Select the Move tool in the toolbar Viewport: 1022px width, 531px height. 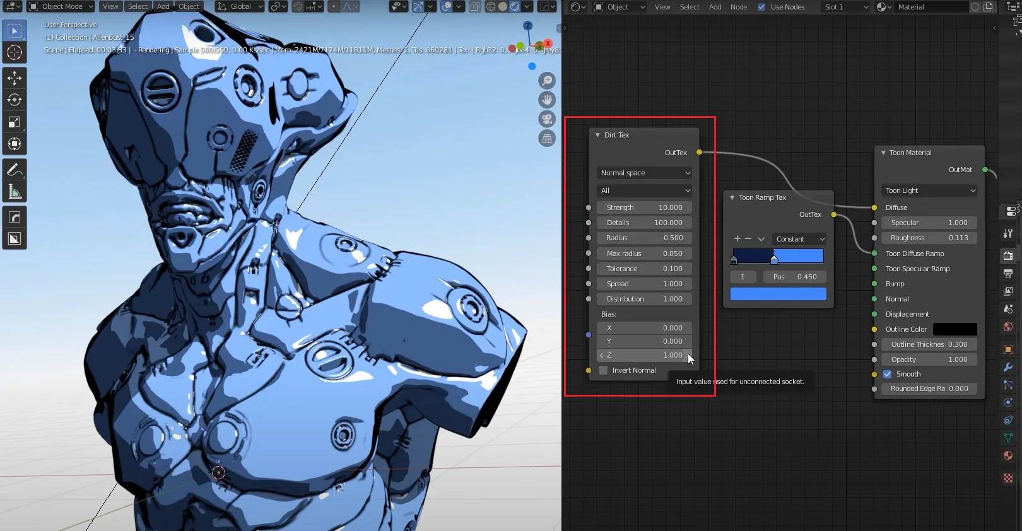click(x=15, y=78)
